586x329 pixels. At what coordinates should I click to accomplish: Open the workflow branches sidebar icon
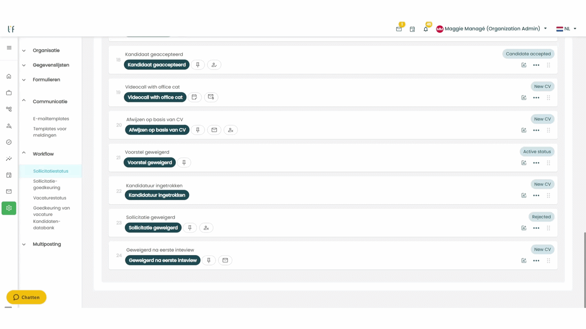(9, 109)
